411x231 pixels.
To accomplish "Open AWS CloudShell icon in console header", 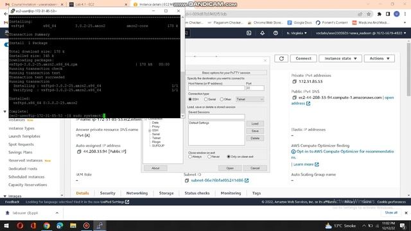I will pos(249,33).
